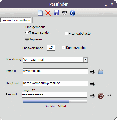The image size is (117, 120).
Task: Save entries with the floppy disk icon
Action: coord(56,12)
